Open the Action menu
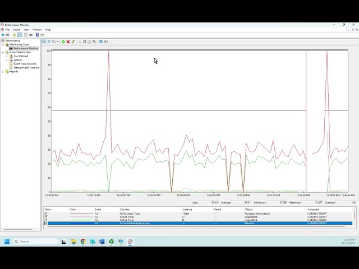 tap(16, 30)
